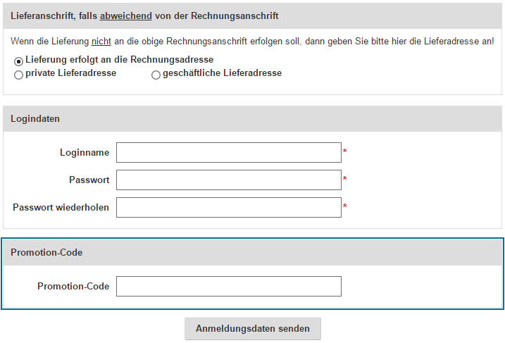The height and width of the screenshot is (343, 505).
Task: Select 'geschäftliche Lieferadresse' radio button
Action: point(156,75)
